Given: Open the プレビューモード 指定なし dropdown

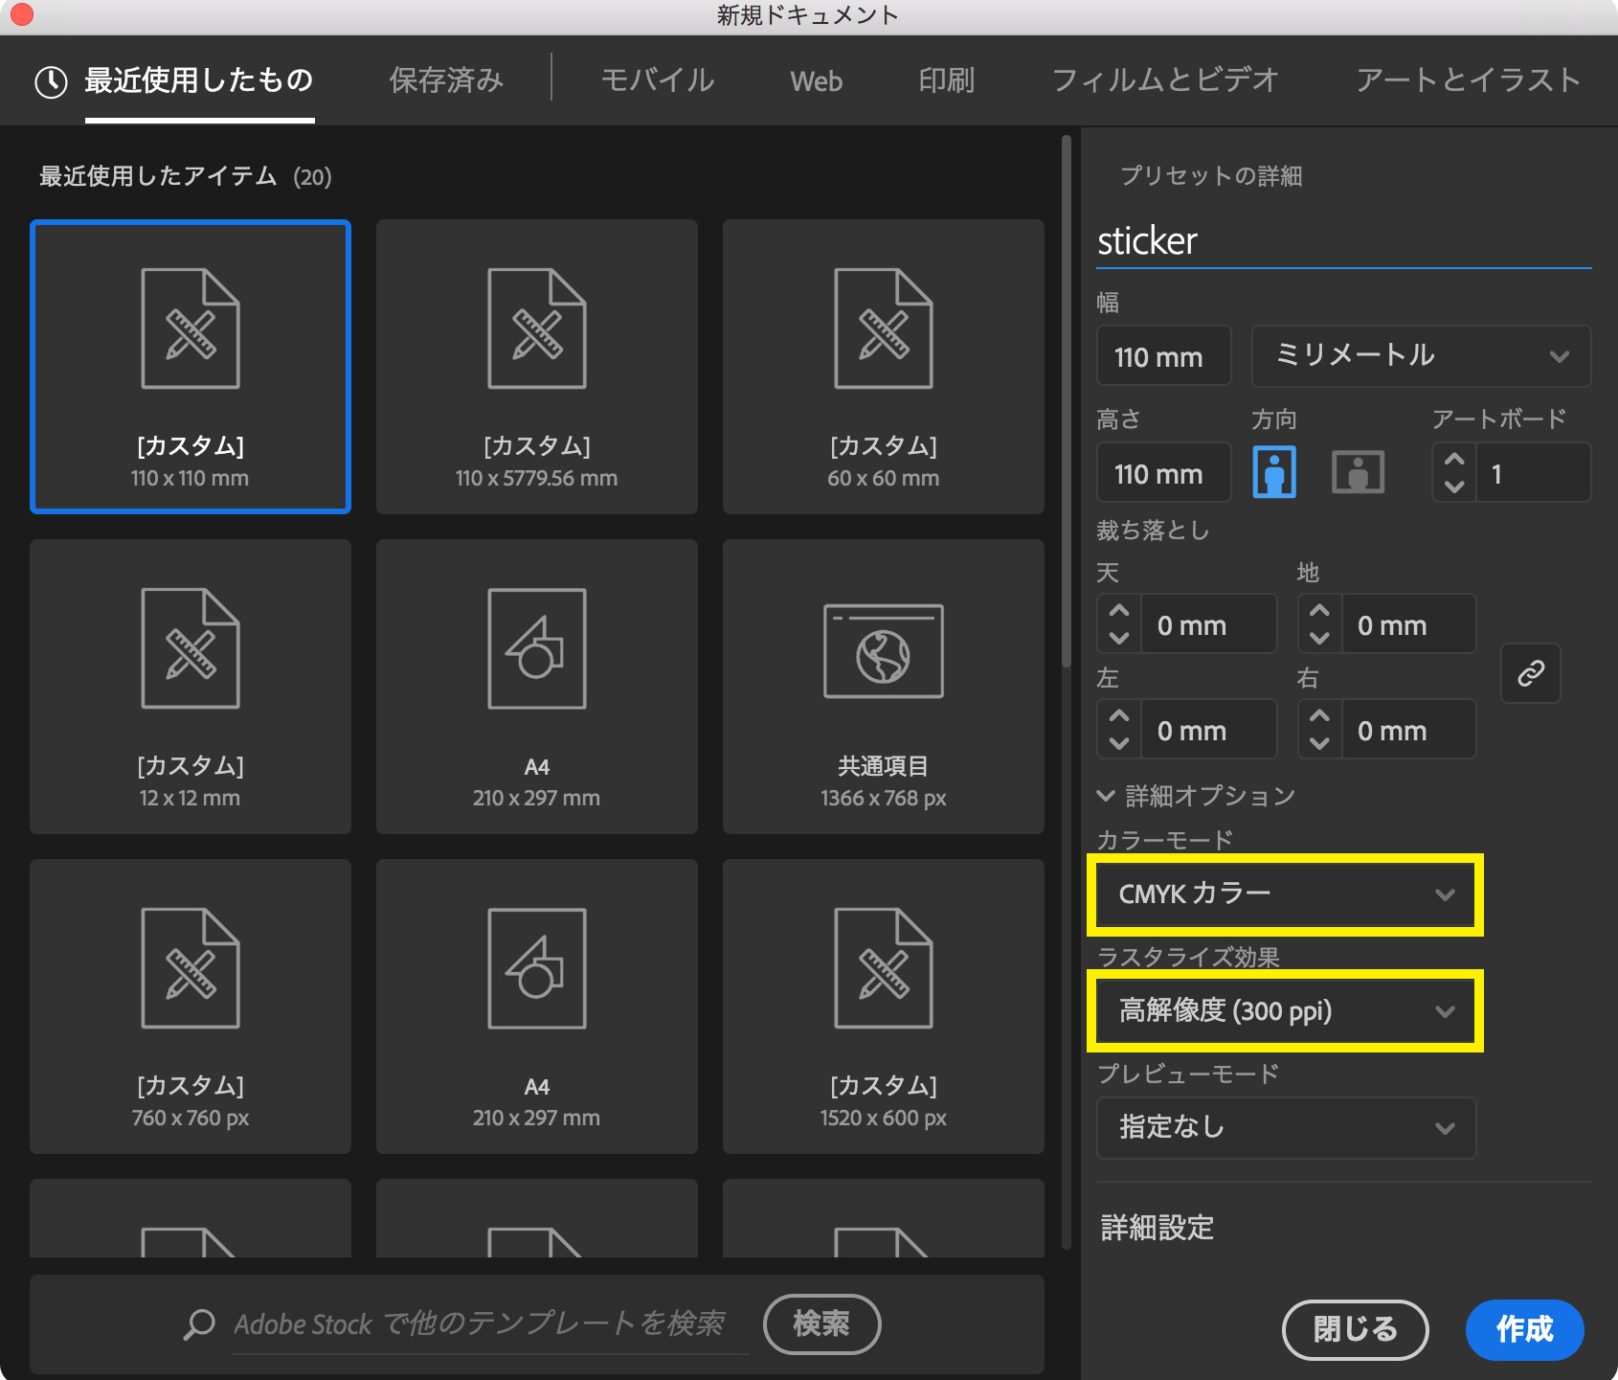Looking at the screenshot, I should click(1286, 1128).
